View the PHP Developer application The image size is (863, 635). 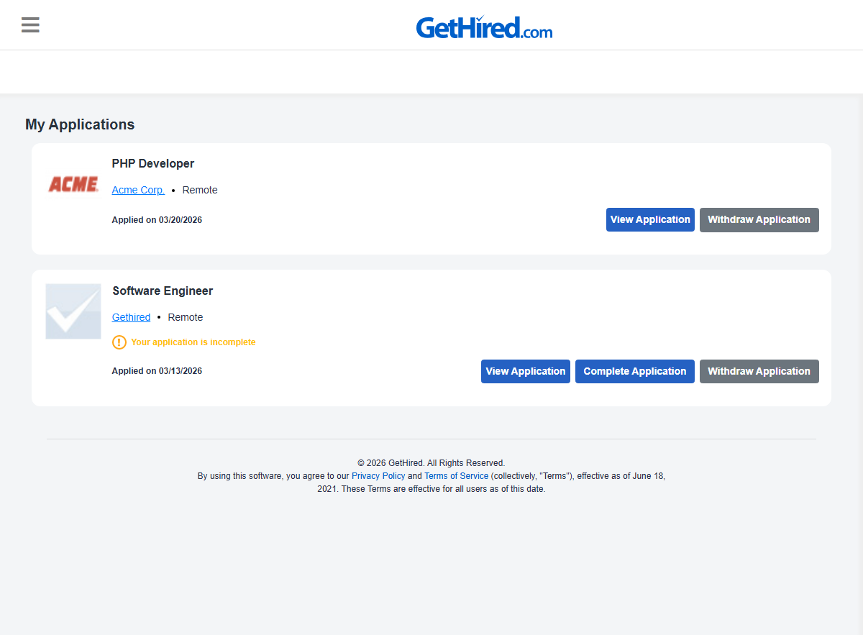[650, 220]
